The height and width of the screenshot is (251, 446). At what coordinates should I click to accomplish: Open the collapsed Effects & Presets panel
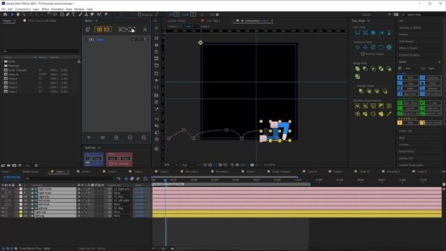coord(408,48)
